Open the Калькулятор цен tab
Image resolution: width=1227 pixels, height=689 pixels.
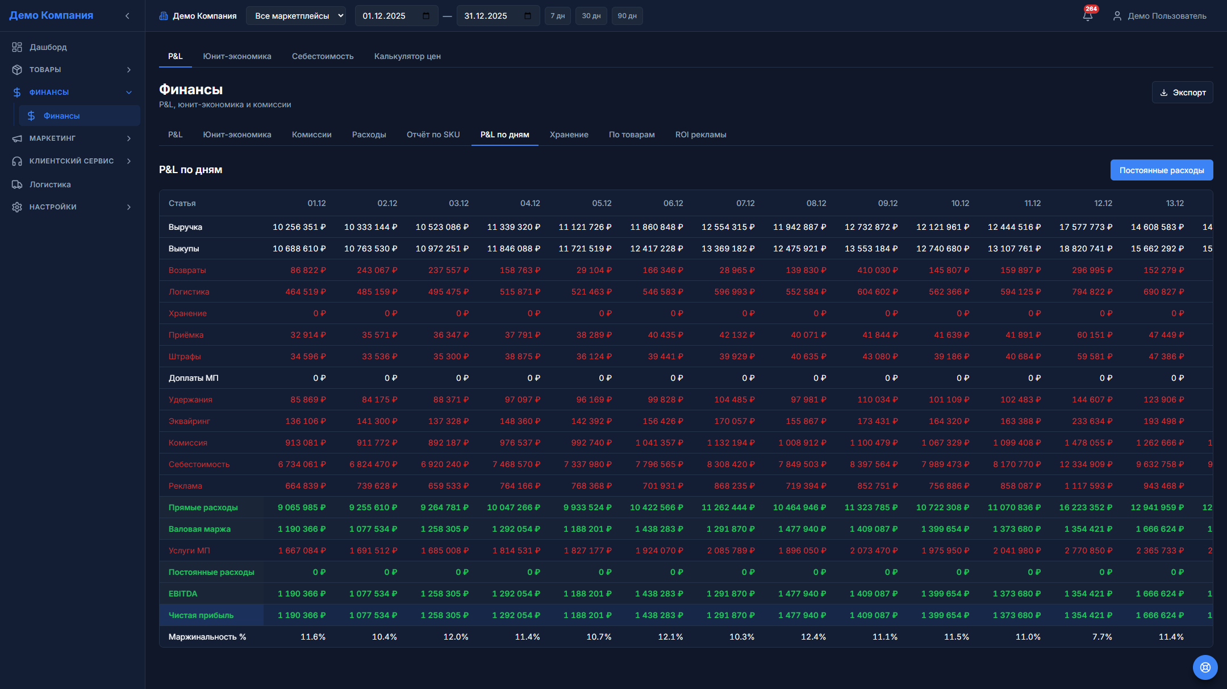[407, 56]
